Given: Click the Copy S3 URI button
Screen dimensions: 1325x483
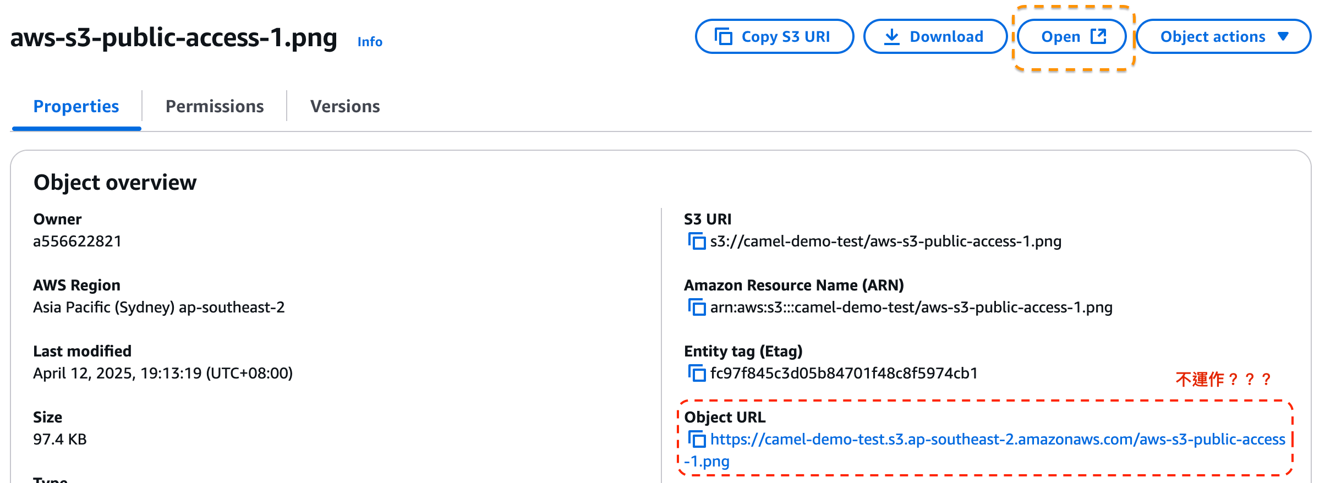Looking at the screenshot, I should 774,36.
